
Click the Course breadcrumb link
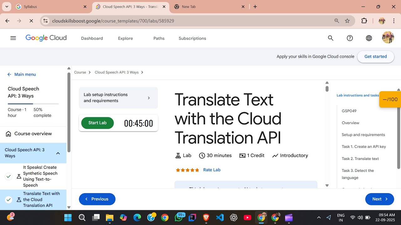80,72
